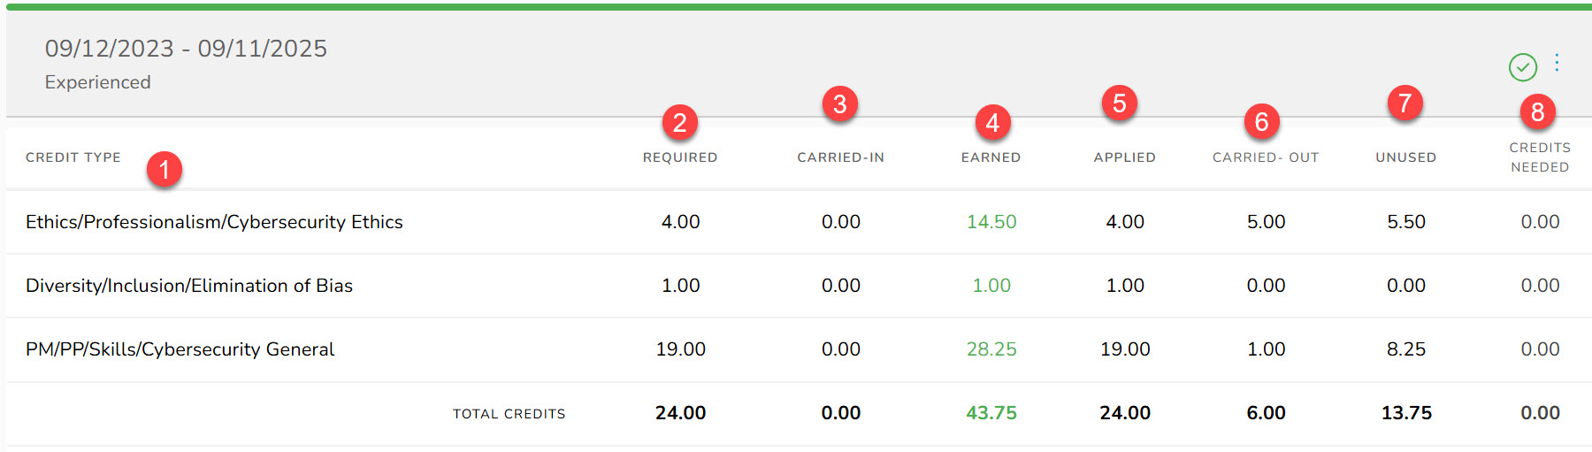
Task: Open the green 14.50 earned Ethics credits
Action: tap(991, 222)
